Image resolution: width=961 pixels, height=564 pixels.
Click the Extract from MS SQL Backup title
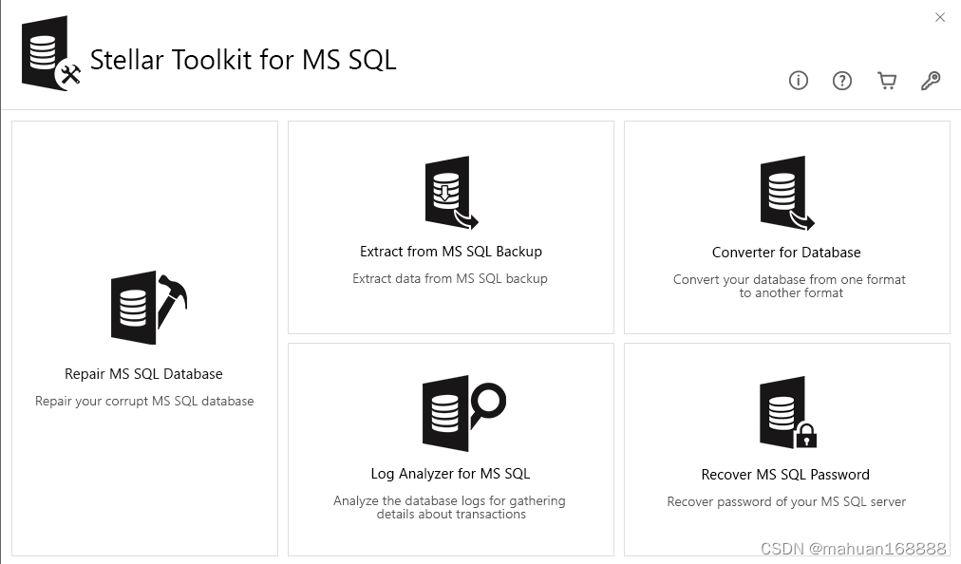[450, 251]
